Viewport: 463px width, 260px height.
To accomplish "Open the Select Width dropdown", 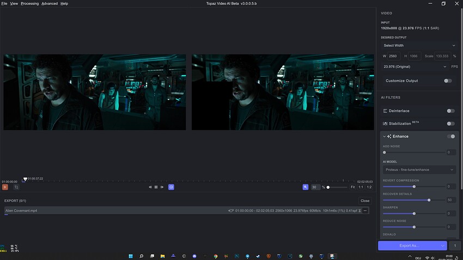I will [x=419, y=46].
